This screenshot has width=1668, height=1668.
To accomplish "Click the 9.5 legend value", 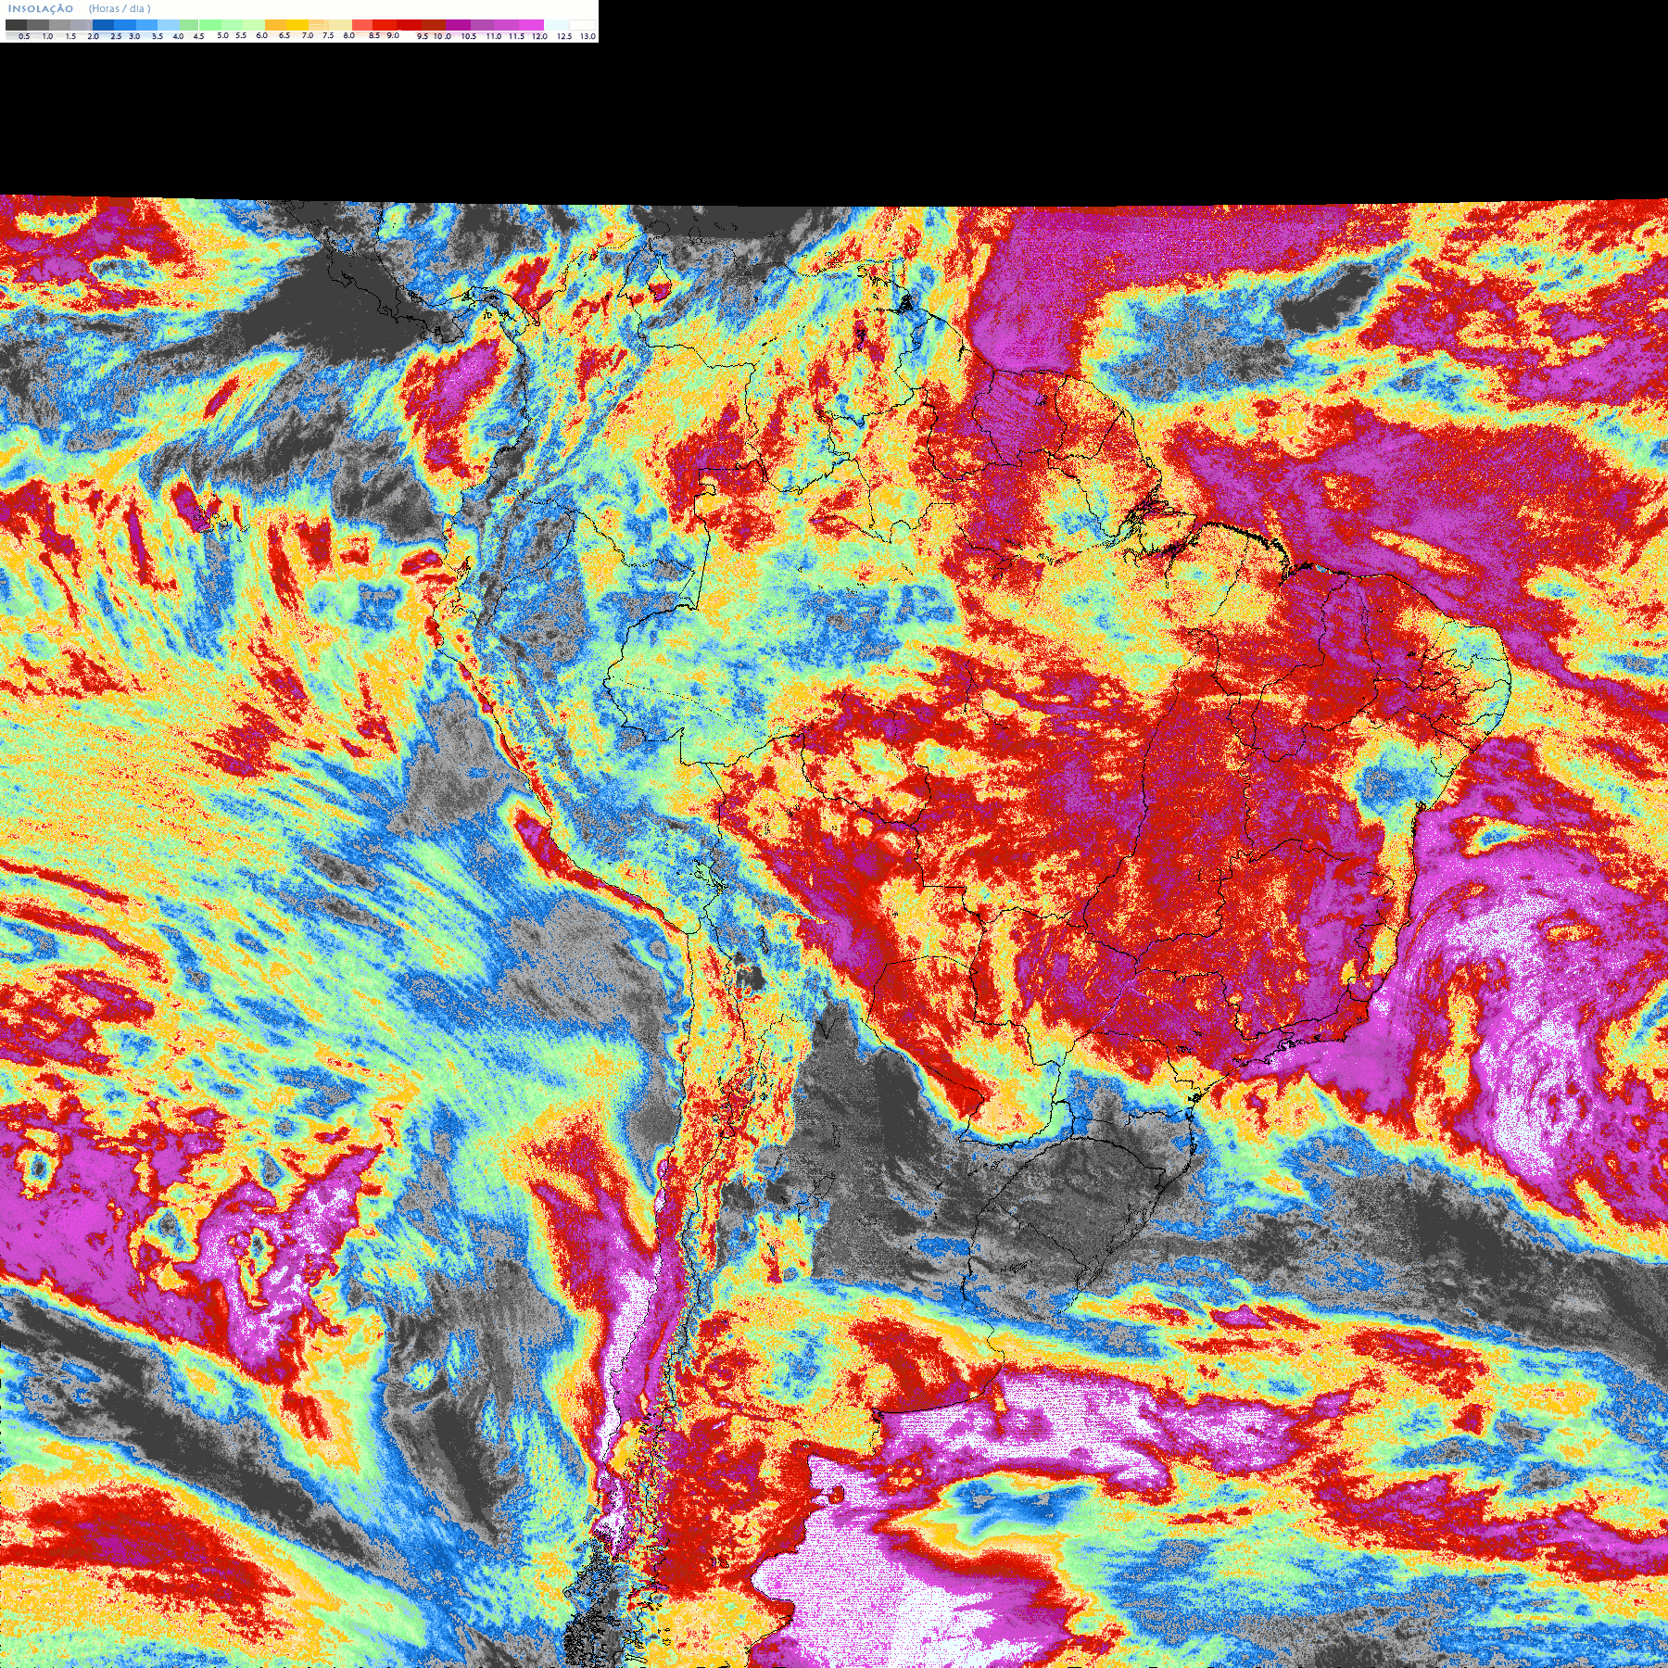I will (x=423, y=36).
